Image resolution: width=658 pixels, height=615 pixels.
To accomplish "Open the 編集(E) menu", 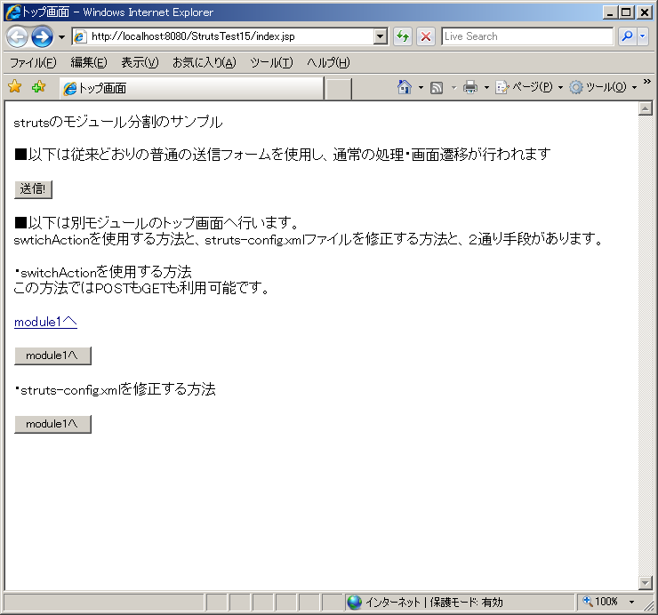I will tap(89, 62).
